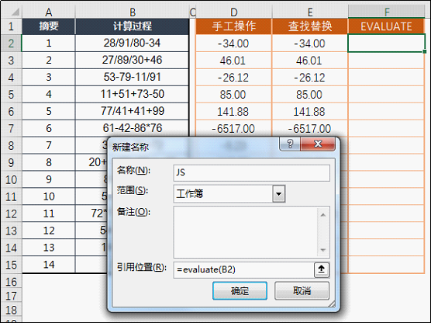Click the 备注 comment text area
This screenshot has height=323, width=431.
251,232
